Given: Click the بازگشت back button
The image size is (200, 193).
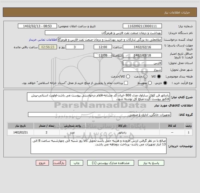Looking at the screenshot, I should (59, 163).
